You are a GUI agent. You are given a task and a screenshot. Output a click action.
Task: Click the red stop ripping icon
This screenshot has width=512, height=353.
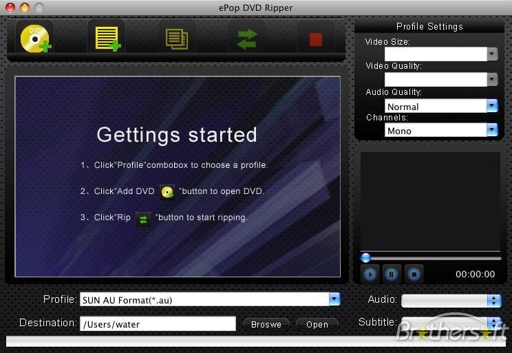click(x=316, y=39)
